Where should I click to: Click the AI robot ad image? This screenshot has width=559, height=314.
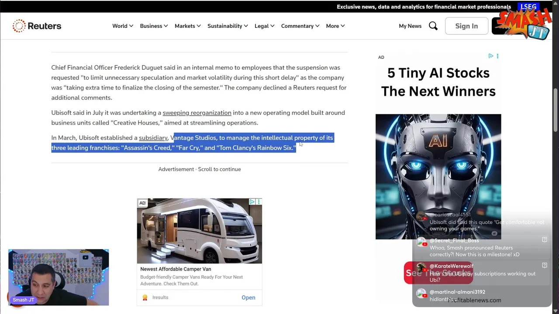pos(438,177)
